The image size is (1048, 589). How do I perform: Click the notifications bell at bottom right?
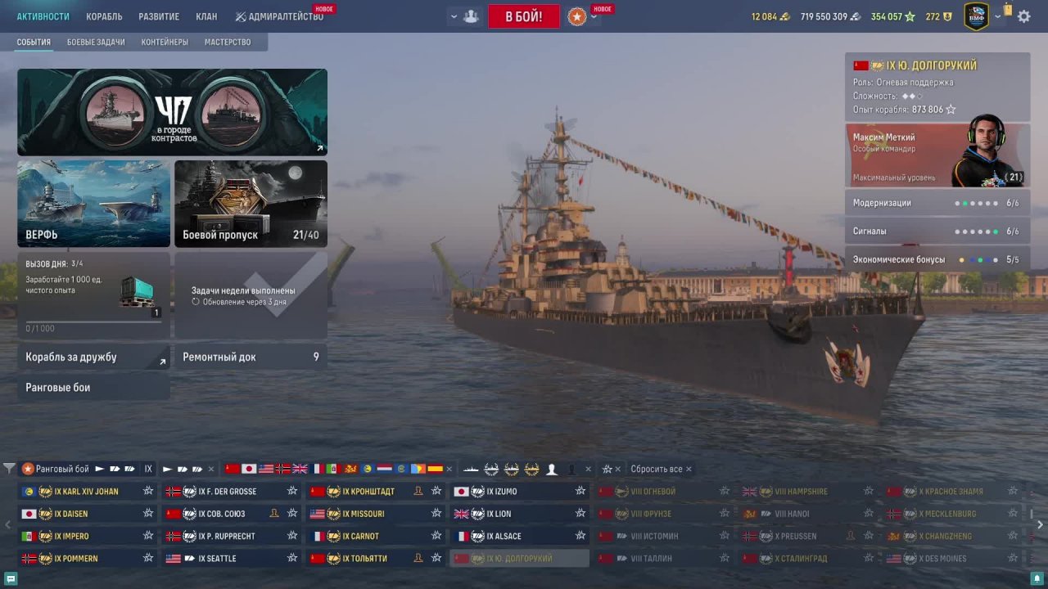tap(1037, 579)
